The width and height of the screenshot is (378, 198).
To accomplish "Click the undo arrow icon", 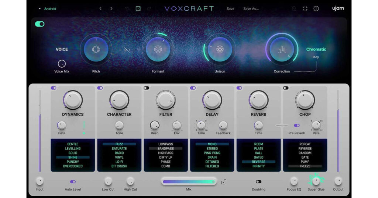I will click(127, 9).
